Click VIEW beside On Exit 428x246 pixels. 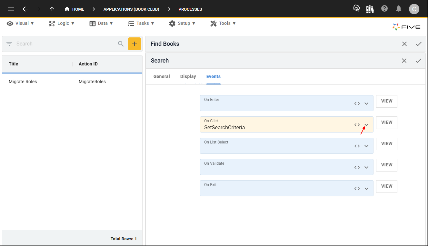(387, 186)
